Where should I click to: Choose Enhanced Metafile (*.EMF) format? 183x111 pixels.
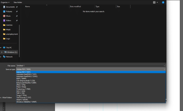pyautogui.click(x=91, y=83)
